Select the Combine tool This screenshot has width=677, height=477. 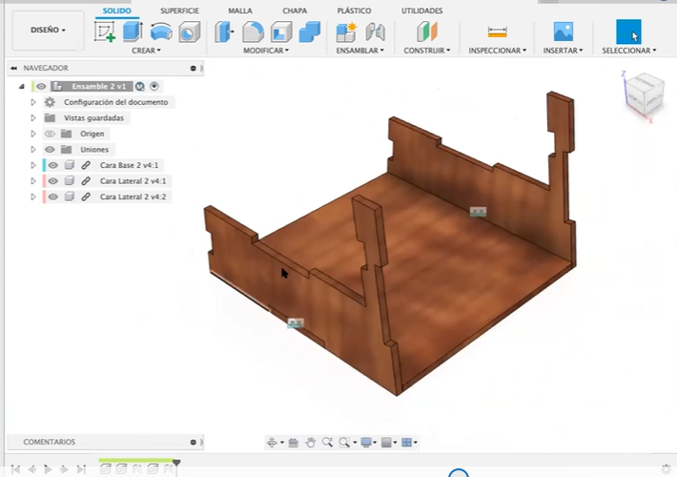309,31
